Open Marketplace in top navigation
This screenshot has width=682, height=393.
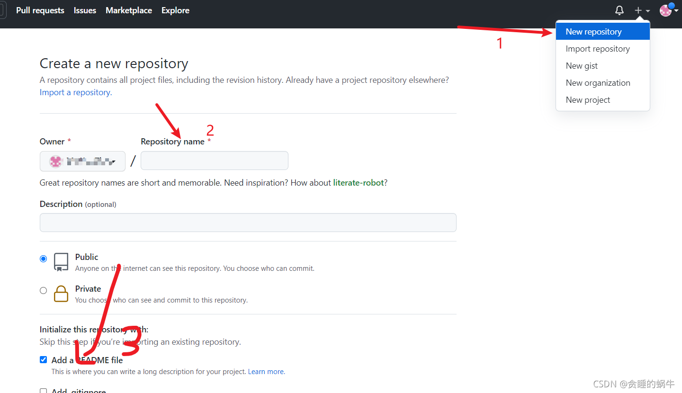129,10
